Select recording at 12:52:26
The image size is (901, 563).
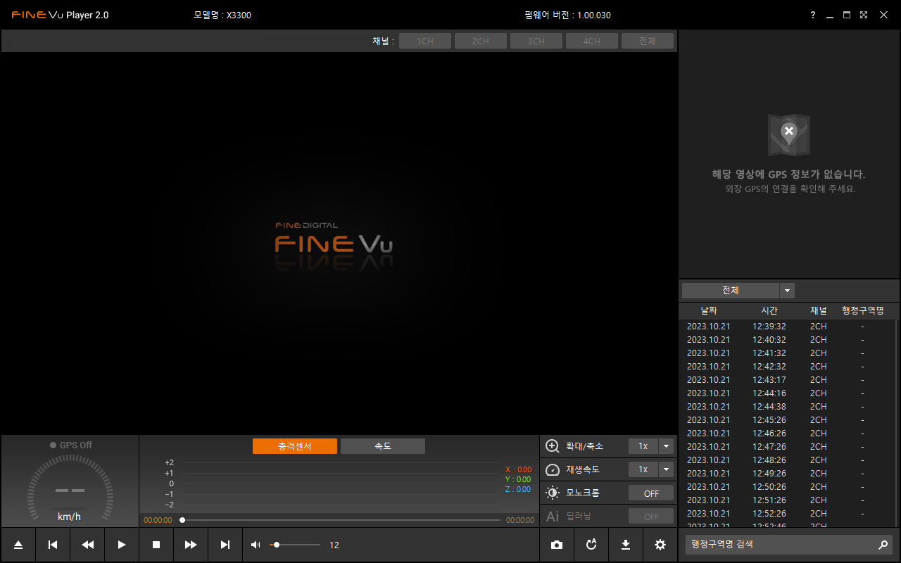(x=787, y=514)
